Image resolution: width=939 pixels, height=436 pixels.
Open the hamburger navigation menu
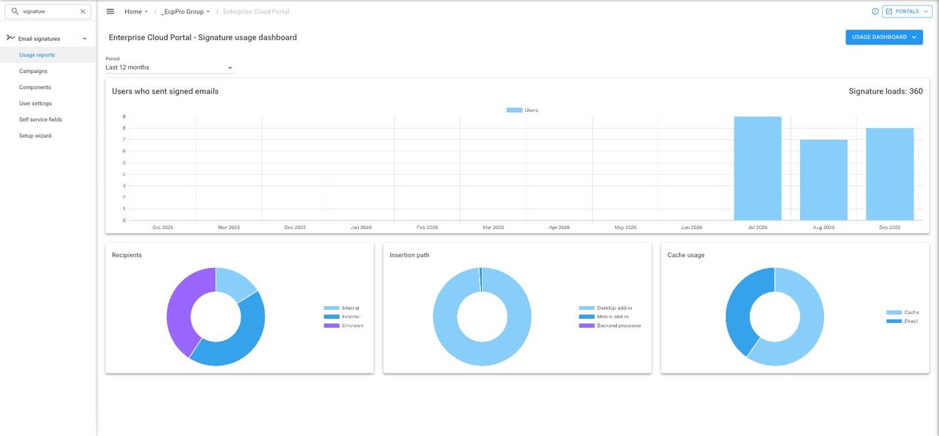(x=111, y=11)
